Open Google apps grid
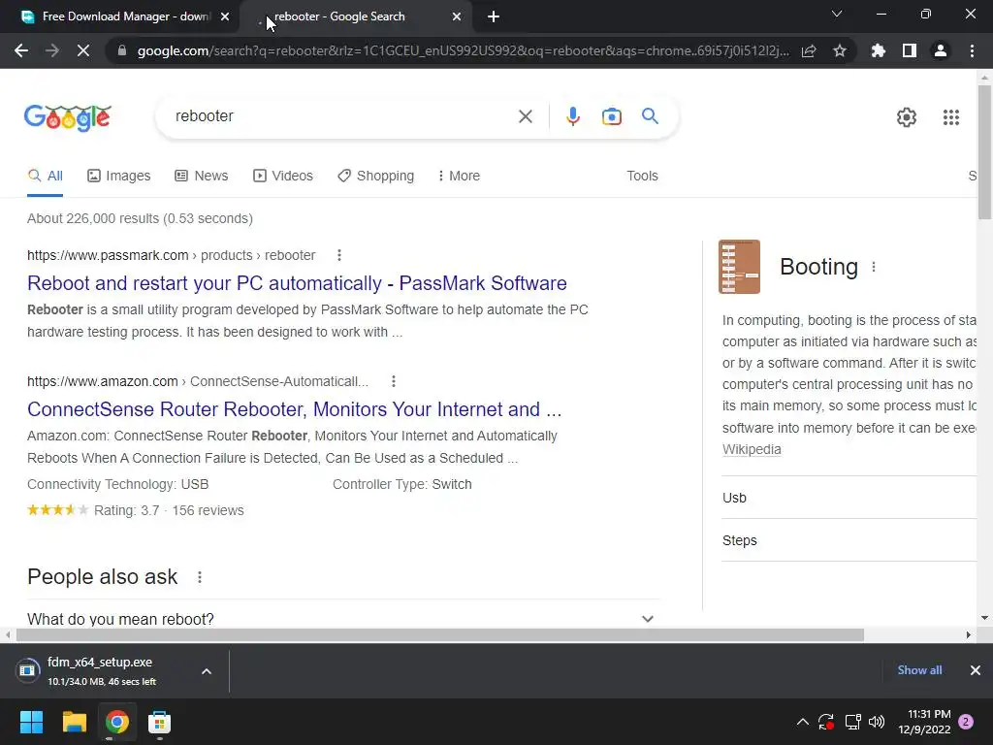This screenshot has height=745, width=993. pyautogui.click(x=950, y=117)
